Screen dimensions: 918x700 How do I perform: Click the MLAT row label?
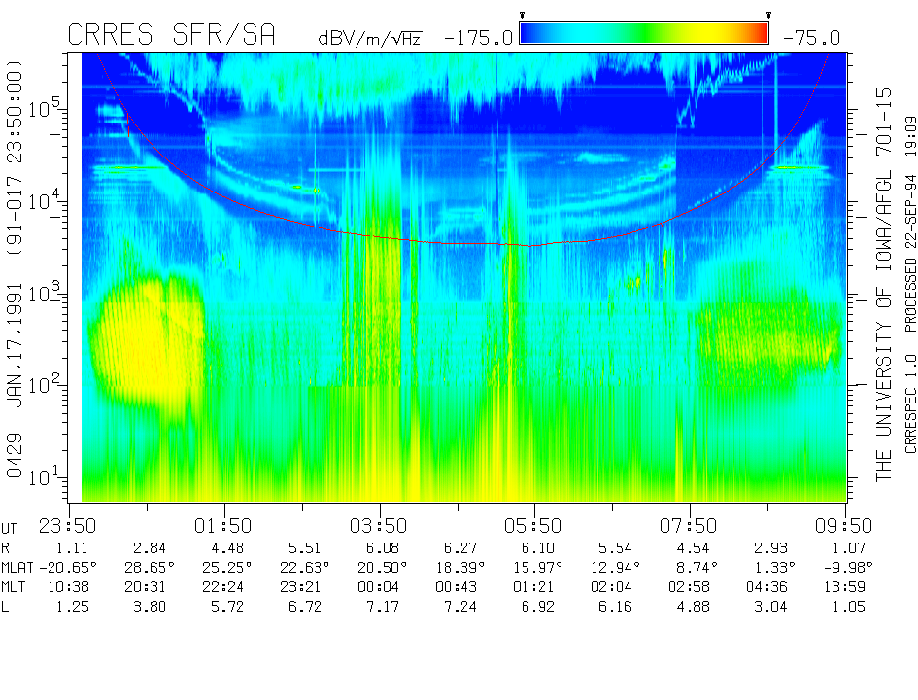pos(17,568)
